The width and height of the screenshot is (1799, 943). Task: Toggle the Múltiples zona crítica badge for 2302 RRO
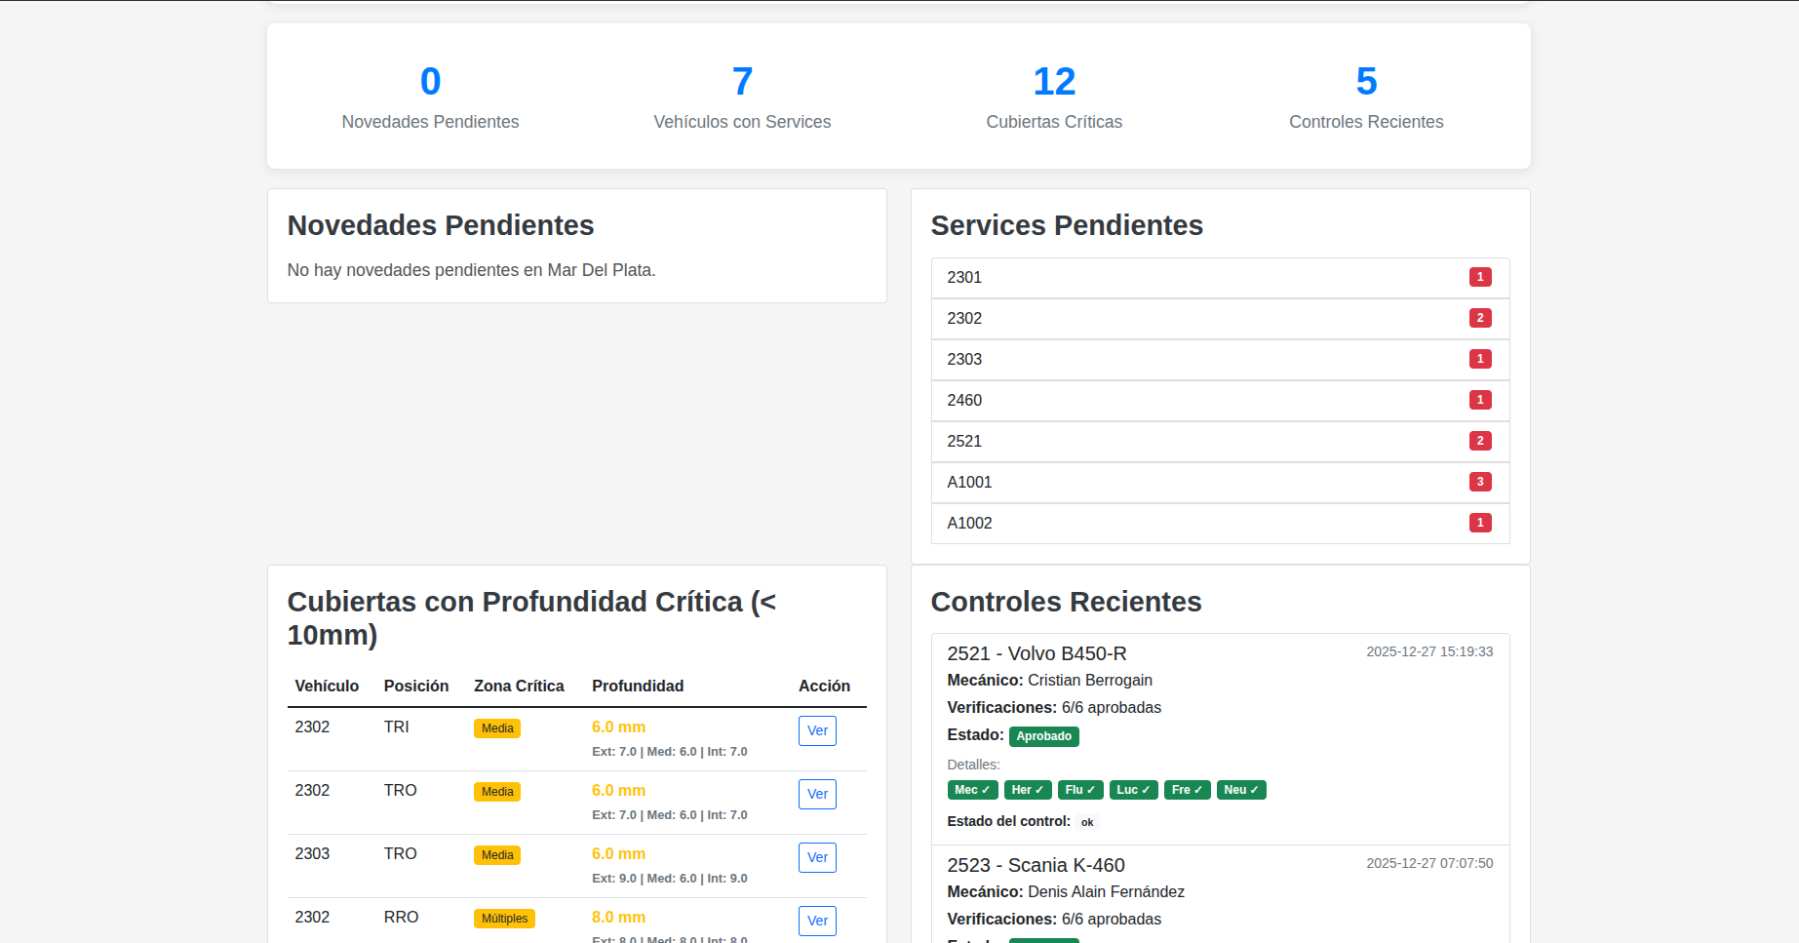(504, 918)
